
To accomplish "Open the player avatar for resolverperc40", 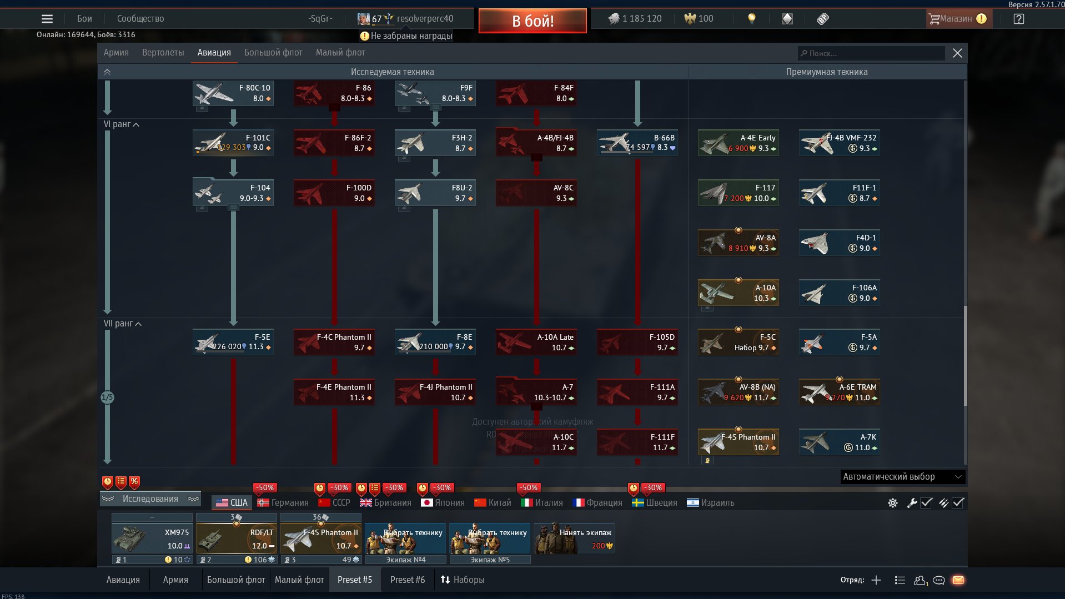I will [x=364, y=19].
